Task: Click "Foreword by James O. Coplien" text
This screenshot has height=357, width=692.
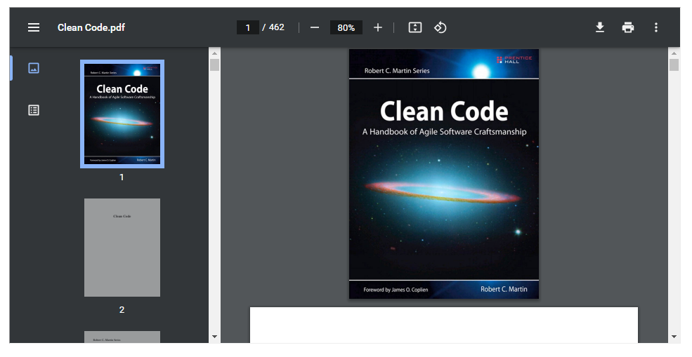Action: 396,290
